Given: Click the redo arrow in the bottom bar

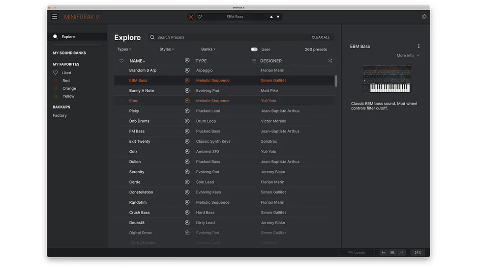Looking at the screenshot, I should [402, 252].
